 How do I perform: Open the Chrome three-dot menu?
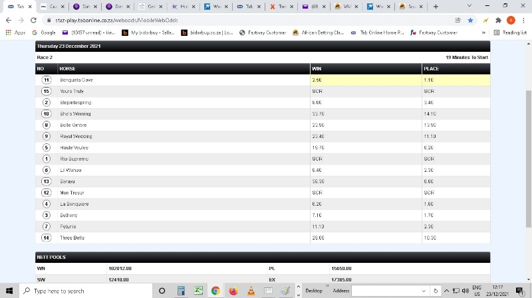524,20
